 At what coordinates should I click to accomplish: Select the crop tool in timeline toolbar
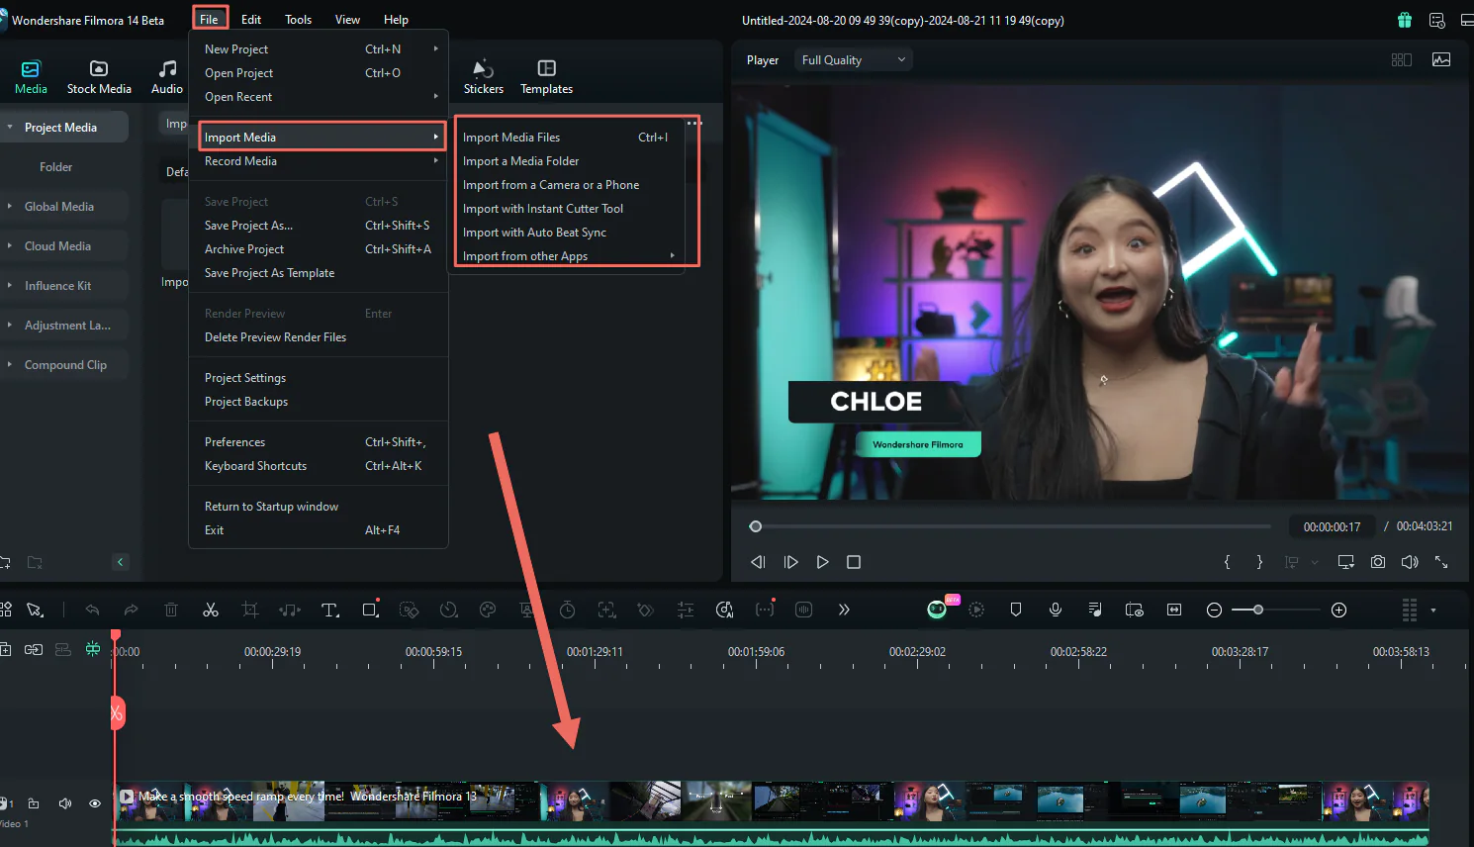click(250, 610)
